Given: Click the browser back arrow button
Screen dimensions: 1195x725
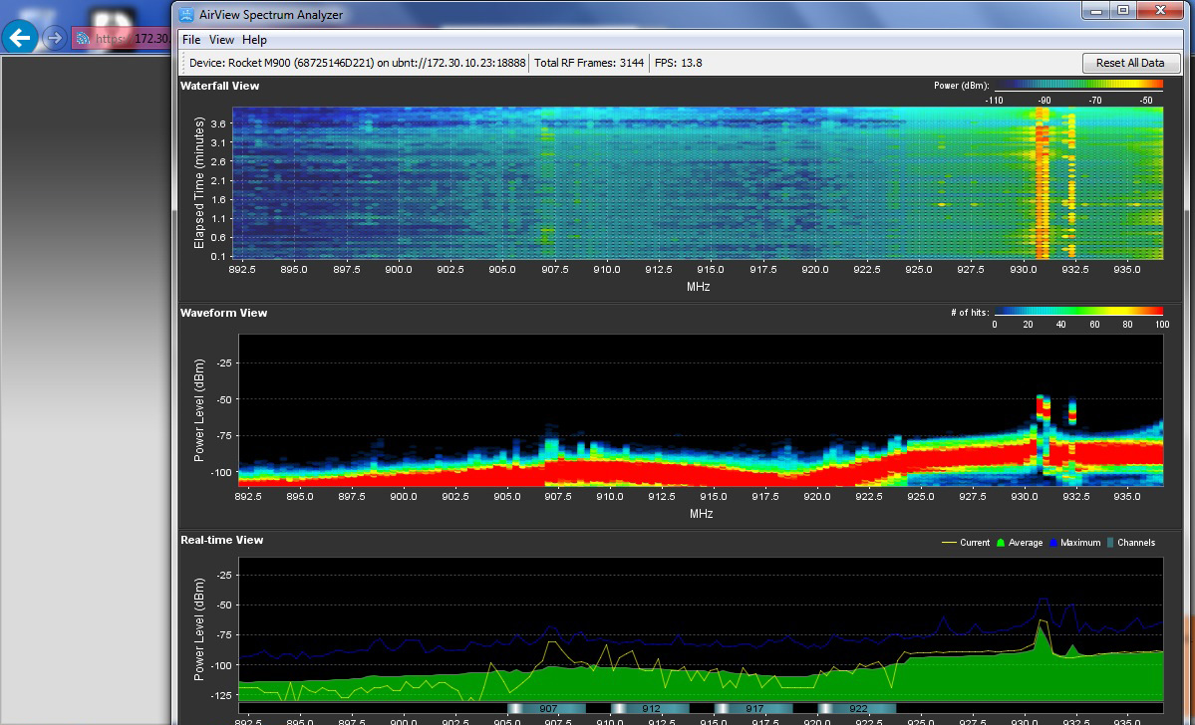Looking at the screenshot, I should coord(21,39).
